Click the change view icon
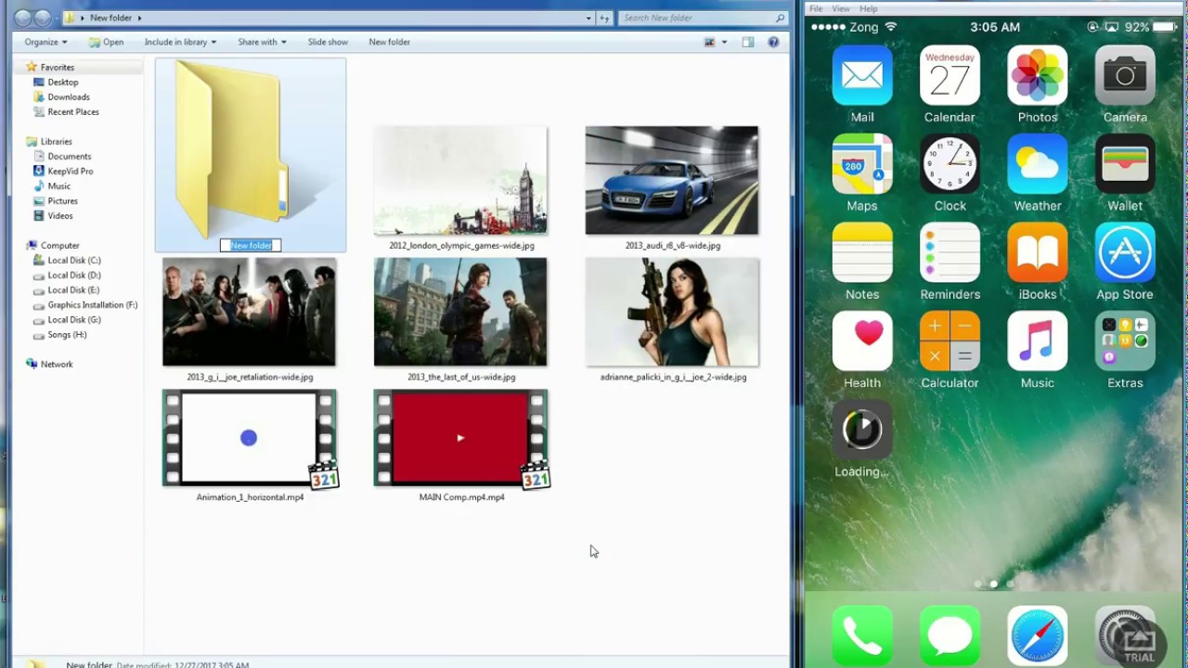 pos(710,42)
